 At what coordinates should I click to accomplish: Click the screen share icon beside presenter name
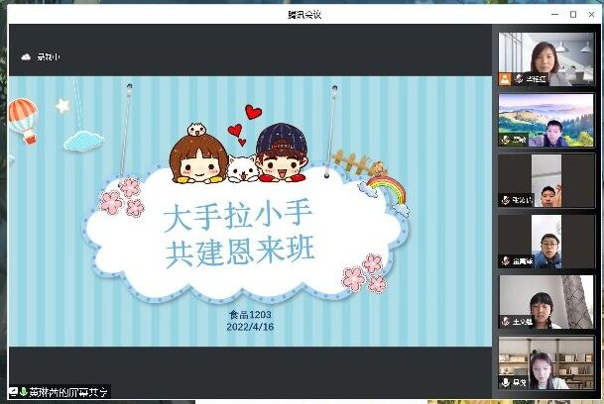[x=14, y=392]
